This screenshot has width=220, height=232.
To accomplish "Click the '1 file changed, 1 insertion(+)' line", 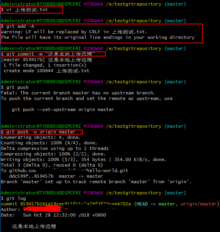I will tap(45, 65).
